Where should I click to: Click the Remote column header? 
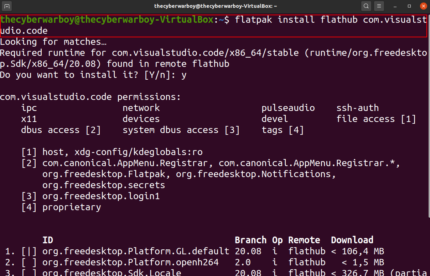coord(304,240)
